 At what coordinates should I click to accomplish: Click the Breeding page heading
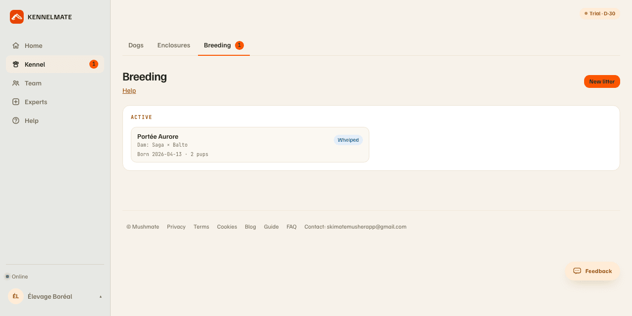point(145,77)
